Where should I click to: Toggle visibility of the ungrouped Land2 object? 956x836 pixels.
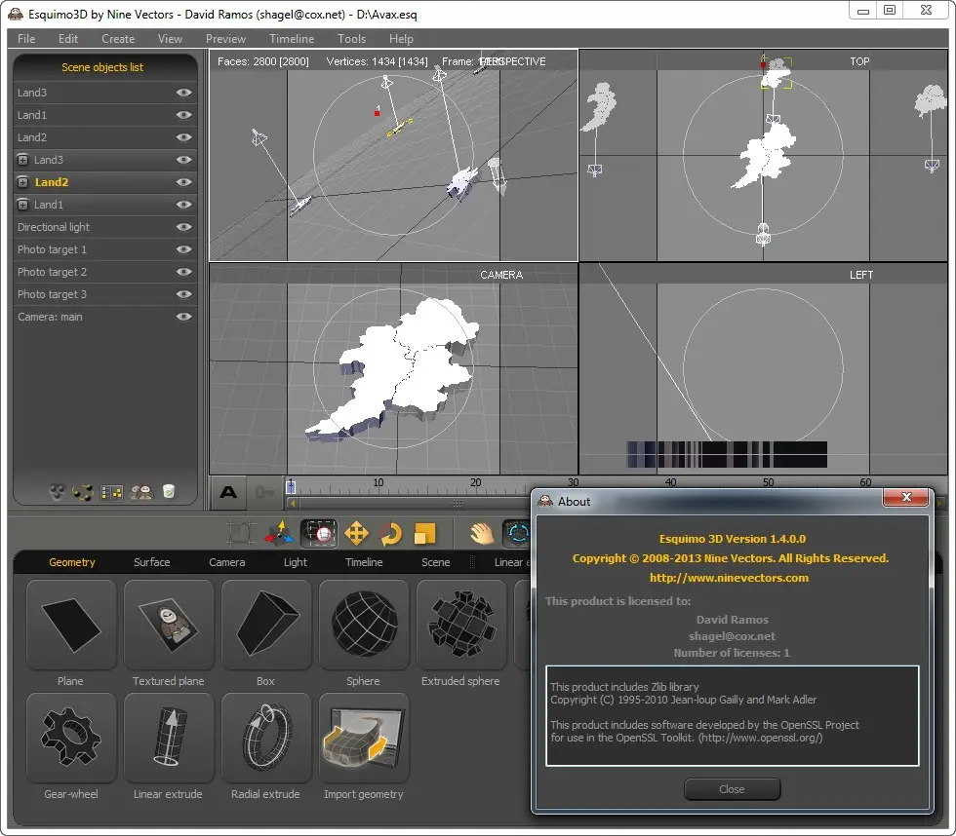coord(184,137)
